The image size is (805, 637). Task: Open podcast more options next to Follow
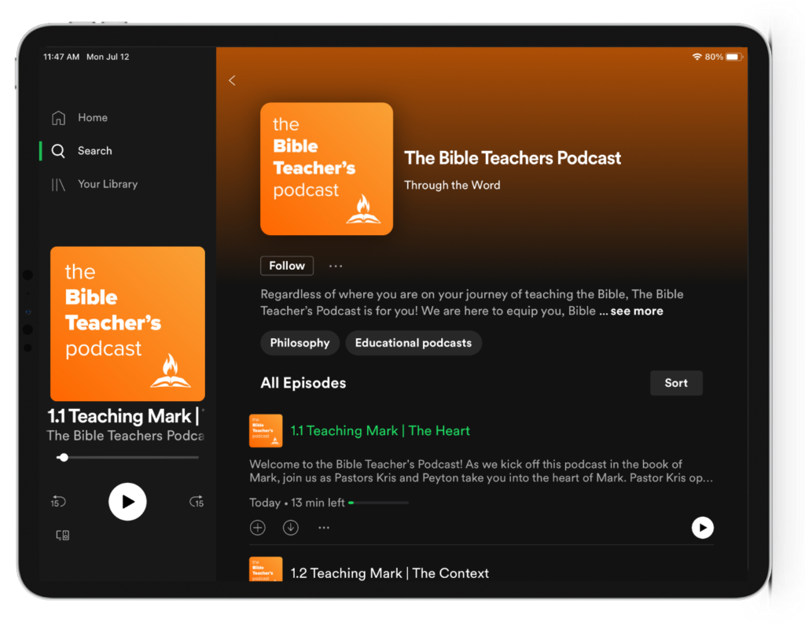336,266
